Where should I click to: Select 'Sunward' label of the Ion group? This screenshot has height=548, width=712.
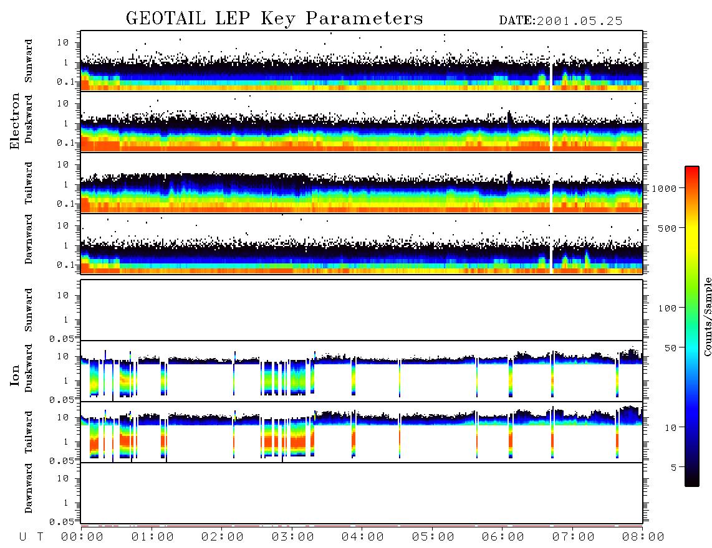point(29,310)
